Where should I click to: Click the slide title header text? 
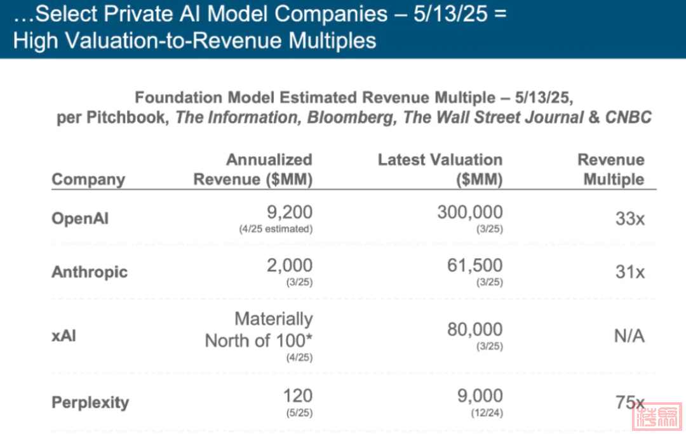point(260,27)
